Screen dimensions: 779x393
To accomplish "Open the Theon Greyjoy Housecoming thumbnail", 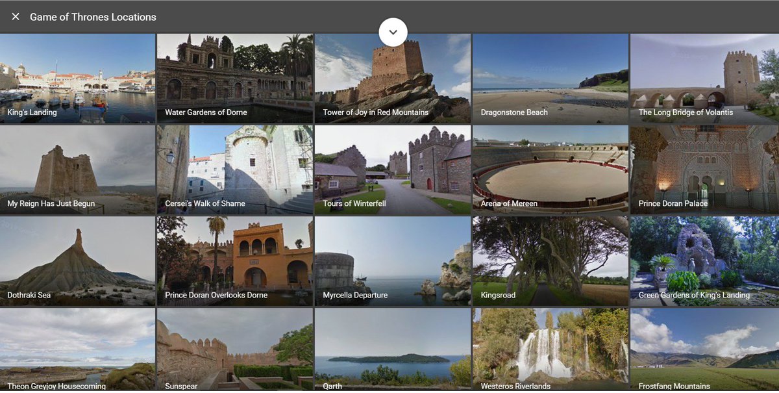I will tap(77, 349).
